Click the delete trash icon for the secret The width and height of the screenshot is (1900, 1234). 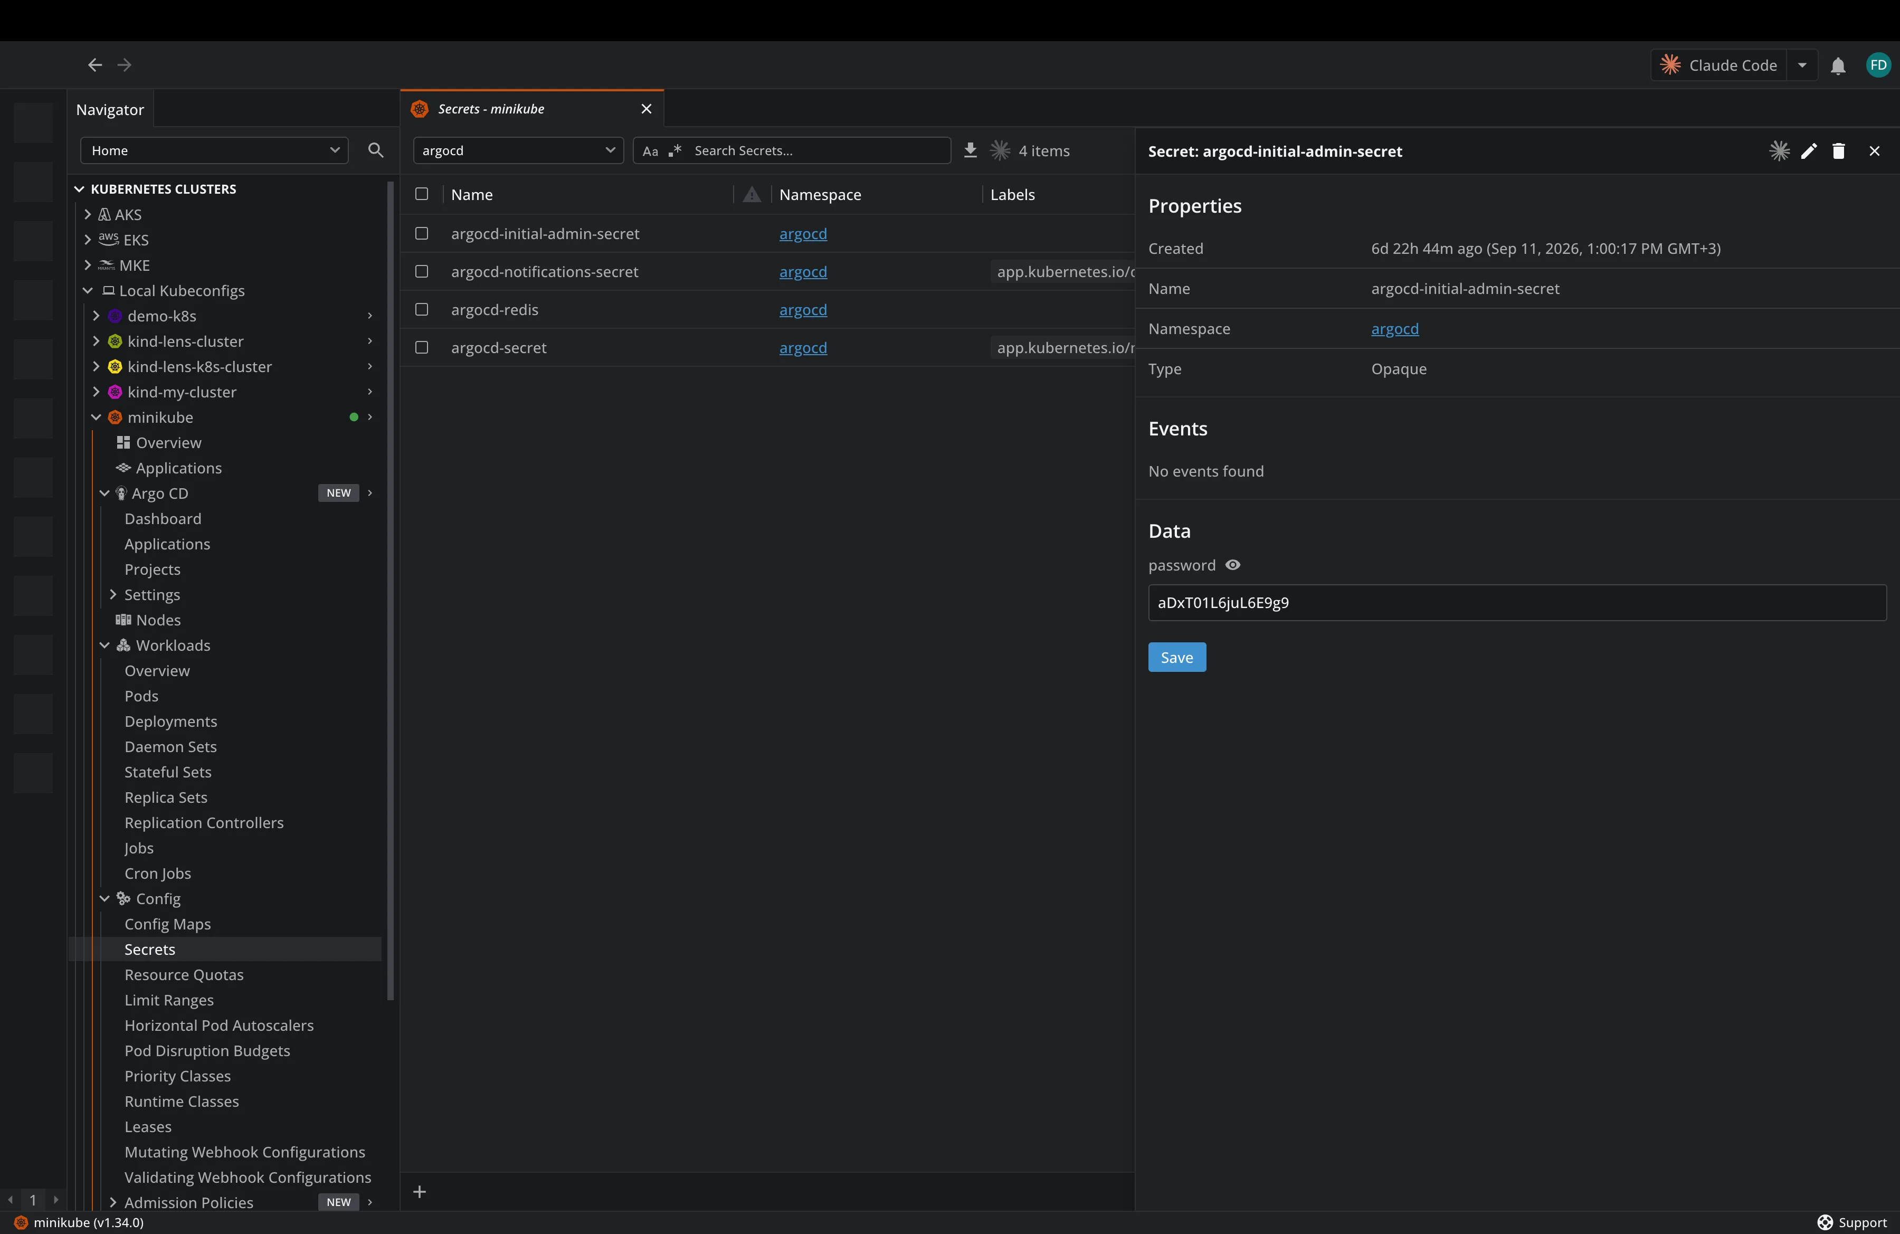point(1839,151)
